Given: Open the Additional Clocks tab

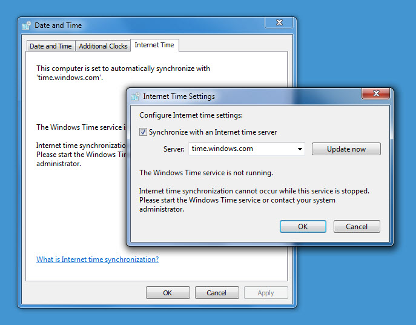Looking at the screenshot, I should (x=103, y=46).
